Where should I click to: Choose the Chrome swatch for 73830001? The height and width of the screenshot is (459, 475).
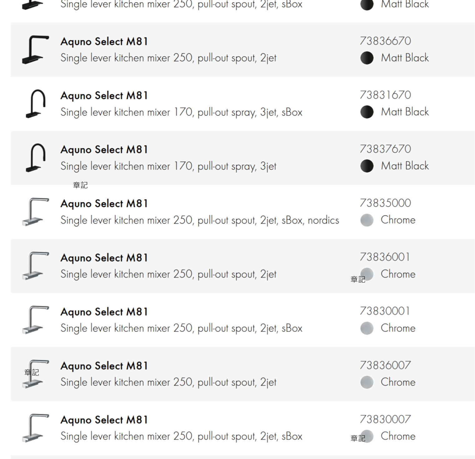(367, 328)
